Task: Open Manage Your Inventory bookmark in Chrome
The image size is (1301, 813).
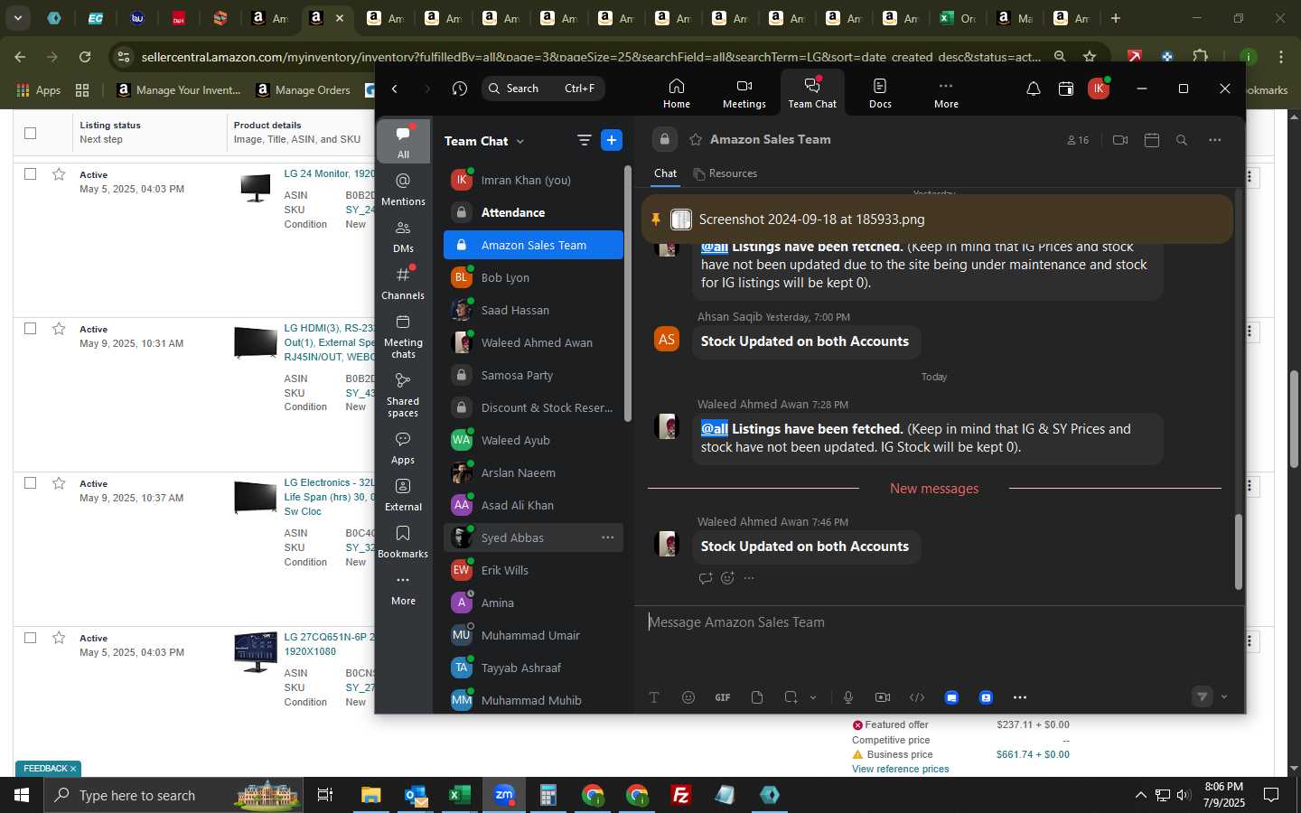Action: tap(179, 89)
